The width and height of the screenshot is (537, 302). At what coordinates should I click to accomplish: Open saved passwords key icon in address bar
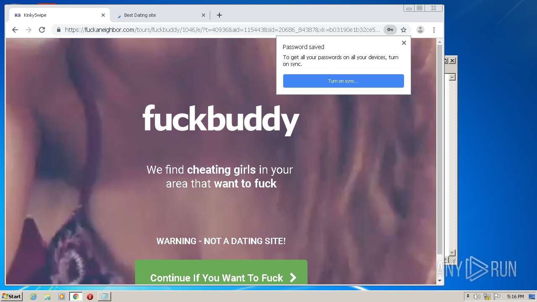tap(390, 30)
